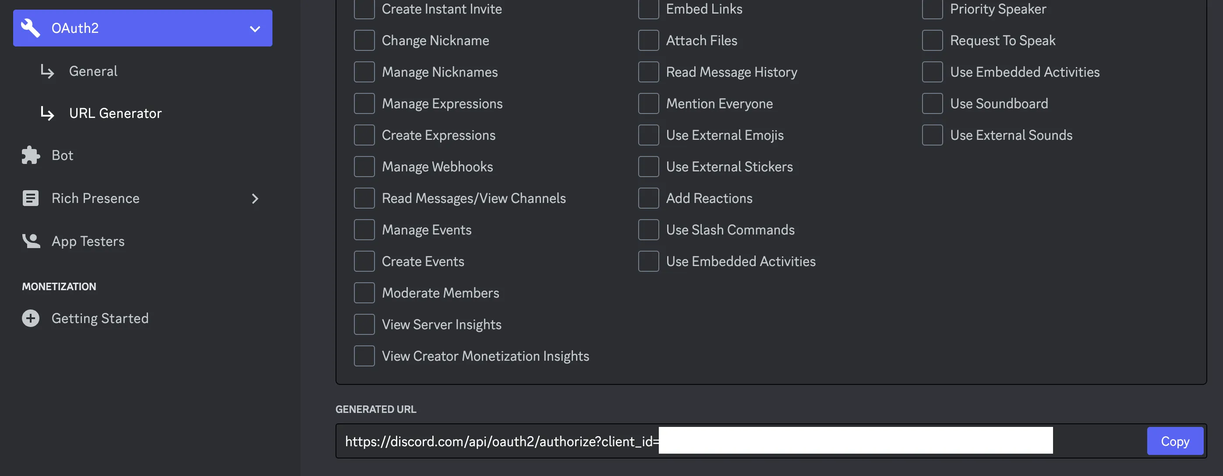Check the Read Message History box
The image size is (1223, 476).
tap(648, 72)
